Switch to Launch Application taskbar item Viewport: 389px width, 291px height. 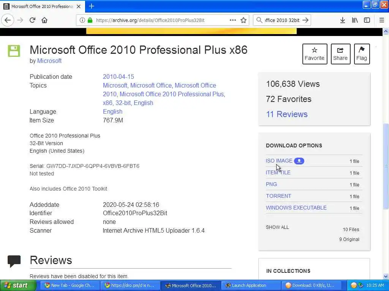click(x=251, y=286)
